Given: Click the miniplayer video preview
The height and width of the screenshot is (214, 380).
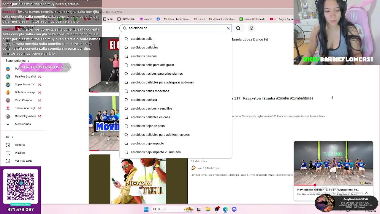Looking at the screenshot, I should (333, 163).
